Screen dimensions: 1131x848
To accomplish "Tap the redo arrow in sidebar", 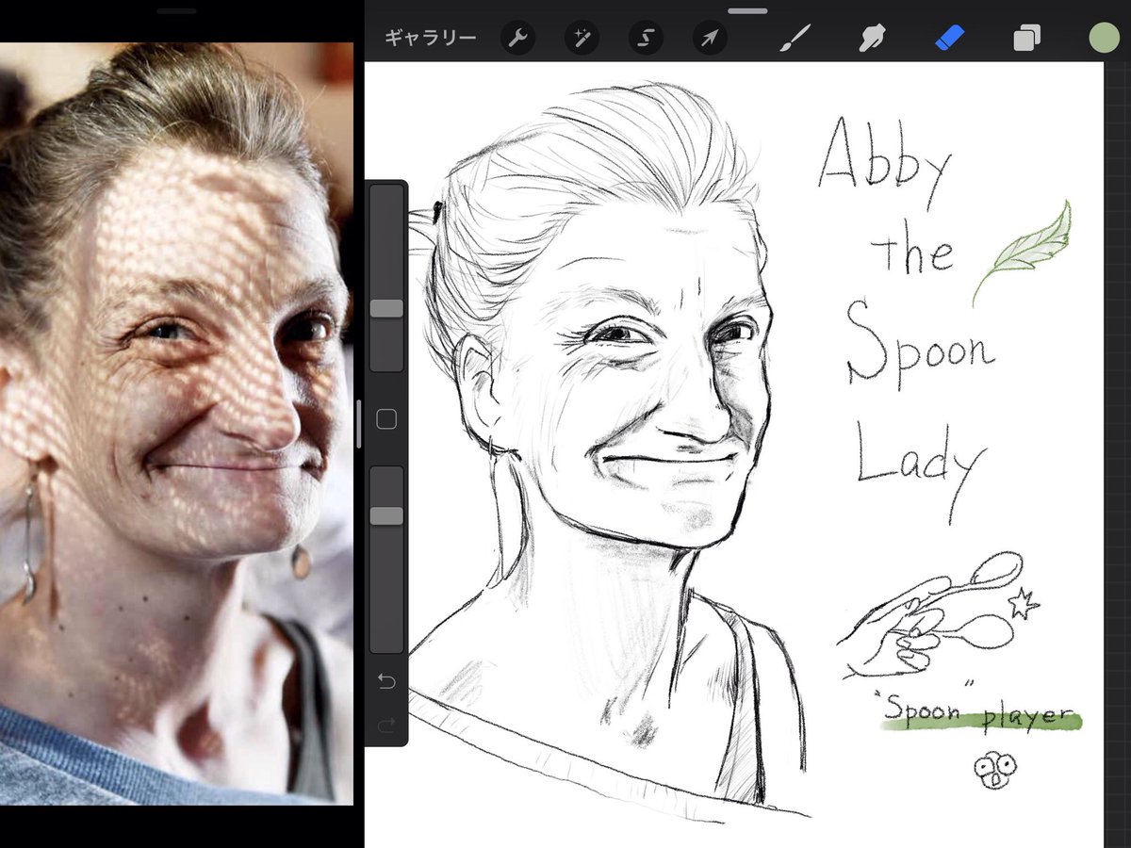I will click(x=386, y=724).
